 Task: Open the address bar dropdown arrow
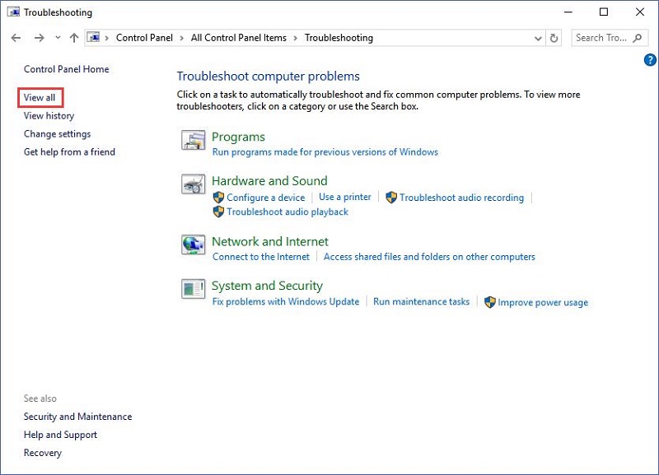[x=538, y=37]
